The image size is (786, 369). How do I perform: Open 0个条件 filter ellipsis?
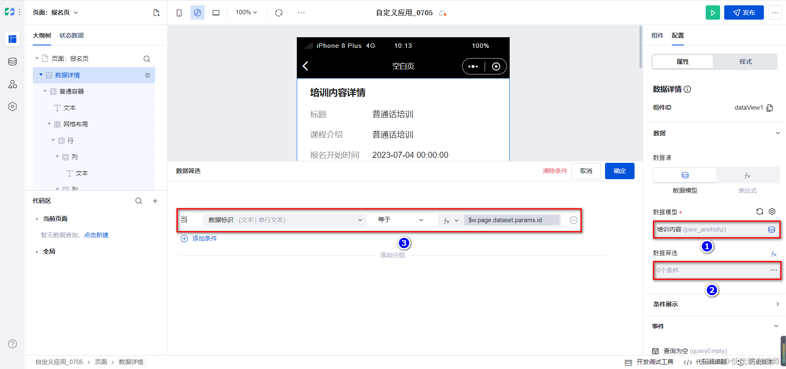click(x=773, y=270)
